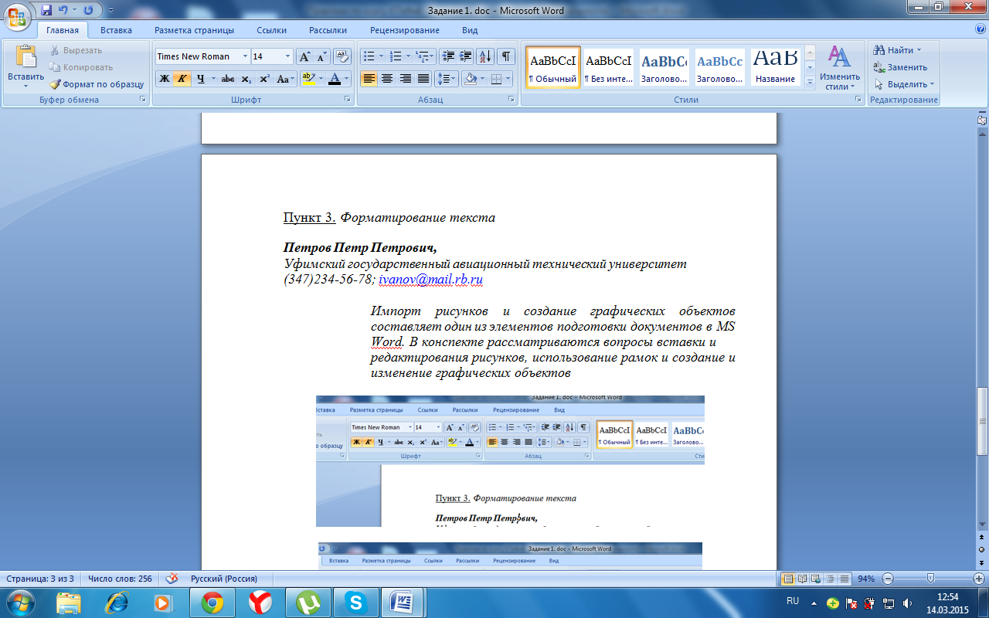This screenshot has height=618, width=989.
Task: Switch to full screen reading view
Action: point(801,579)
